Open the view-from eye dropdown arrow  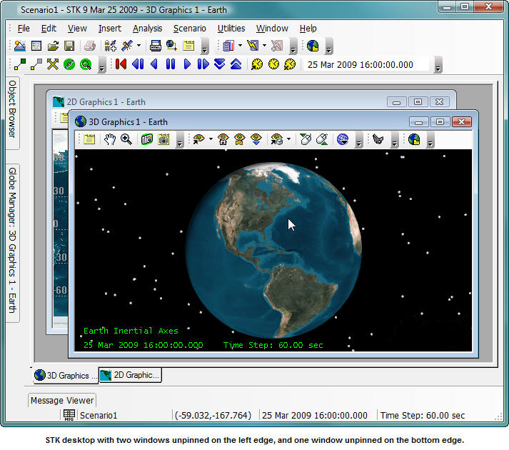(x=211, y=140)
